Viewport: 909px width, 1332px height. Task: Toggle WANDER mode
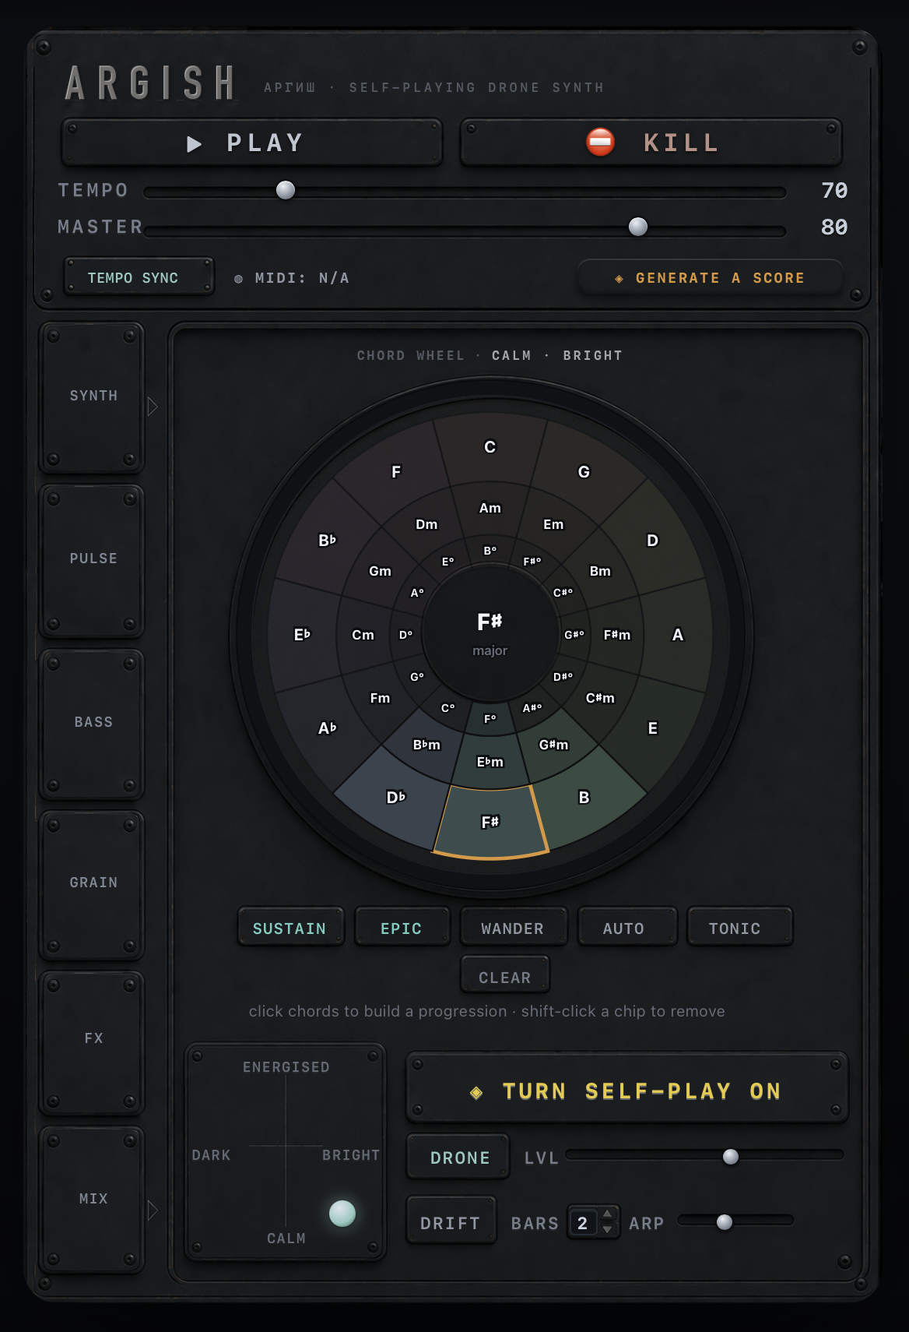(x=513, y=928)
